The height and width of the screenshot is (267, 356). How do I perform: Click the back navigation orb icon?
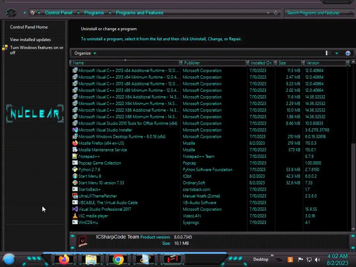(x=11, y=13)
